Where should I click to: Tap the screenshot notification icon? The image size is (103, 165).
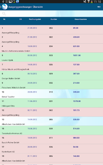point(7,2)
